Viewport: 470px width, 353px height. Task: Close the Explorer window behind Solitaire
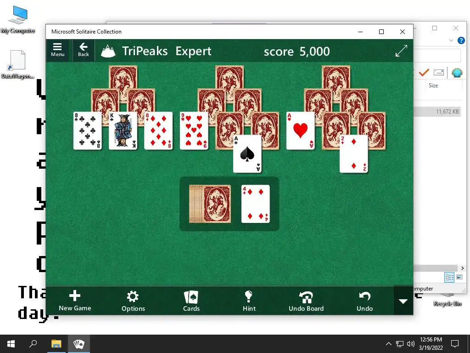456,28
